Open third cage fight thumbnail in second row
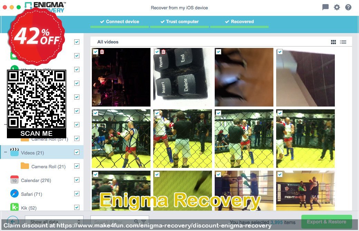Viewport: 359px width, 231px height. point(244,139)
